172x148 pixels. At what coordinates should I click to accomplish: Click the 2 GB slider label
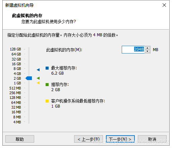pyautogui.click(x=17, y=78)
